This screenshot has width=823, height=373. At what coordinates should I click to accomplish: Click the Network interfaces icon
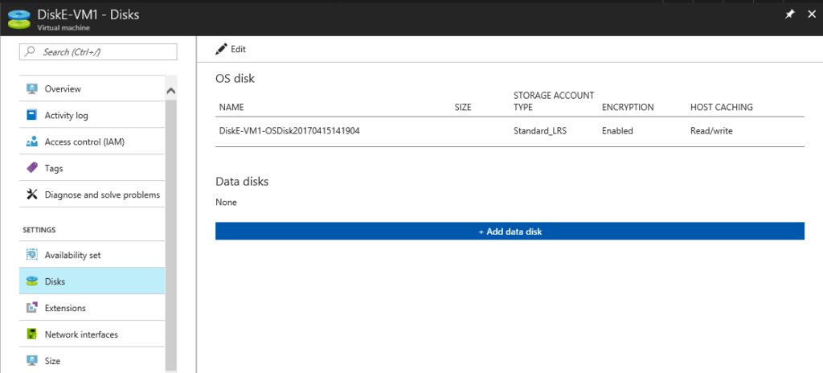[31, 334]
